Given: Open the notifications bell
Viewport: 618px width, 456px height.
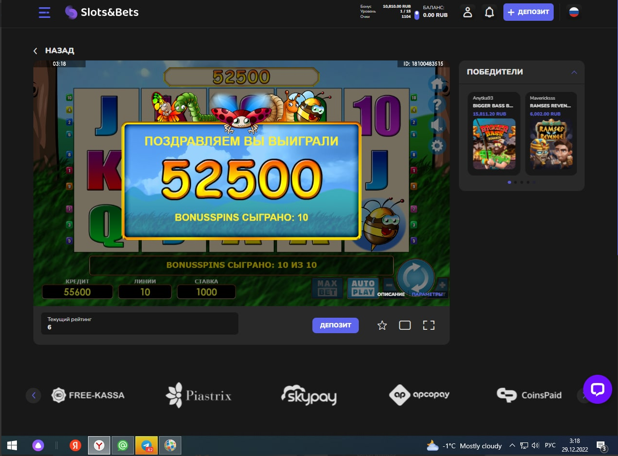Looking at the screenshot, I should 489,13.
